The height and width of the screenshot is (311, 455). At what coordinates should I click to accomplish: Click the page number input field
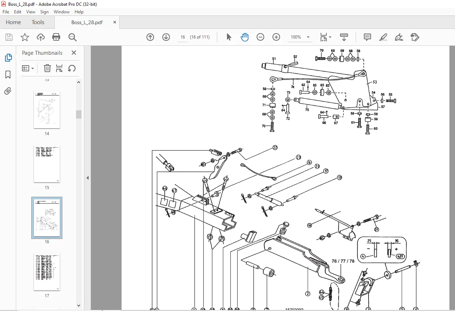point(183,37)
